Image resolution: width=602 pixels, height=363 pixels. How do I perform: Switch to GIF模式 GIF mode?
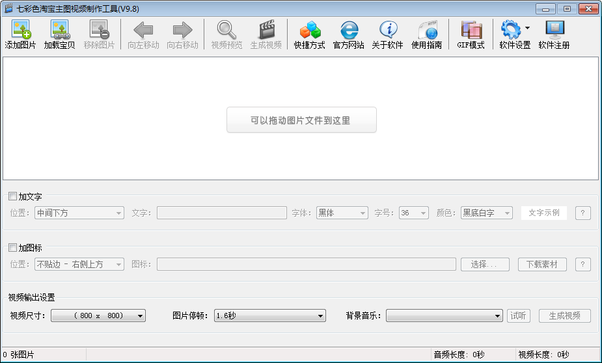pos(471,34)
